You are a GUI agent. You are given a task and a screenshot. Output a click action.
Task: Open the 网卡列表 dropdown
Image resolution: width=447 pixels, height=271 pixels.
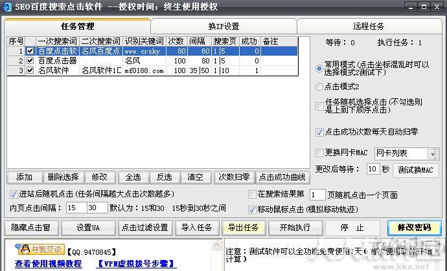[433, 154]
